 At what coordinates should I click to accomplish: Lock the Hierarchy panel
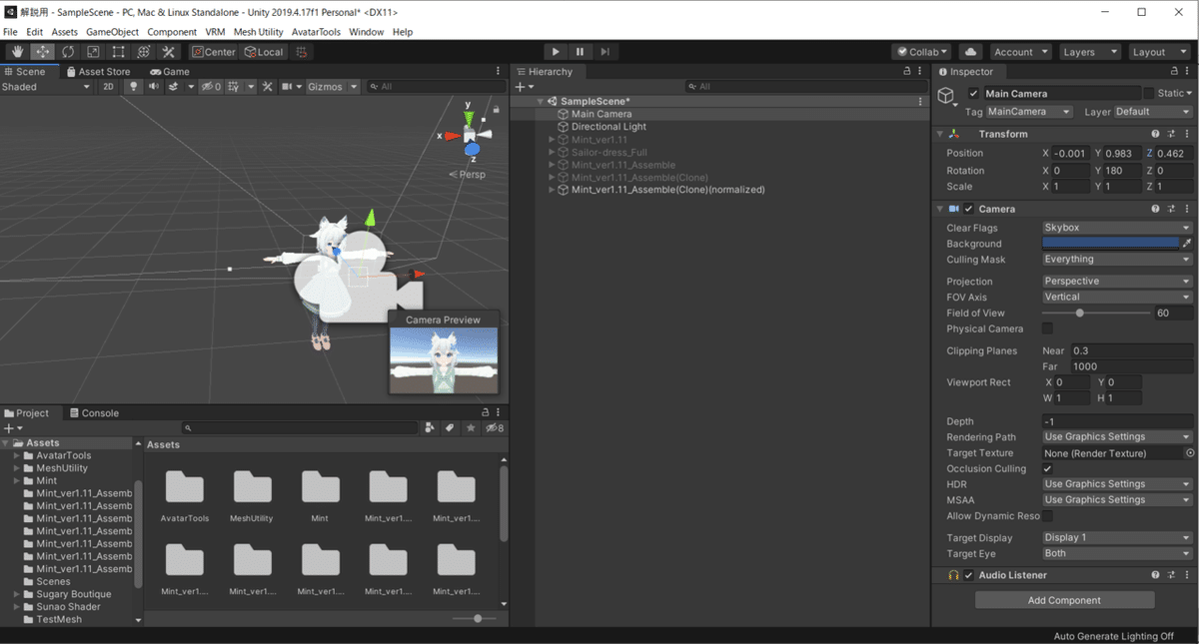click(907, 72)
